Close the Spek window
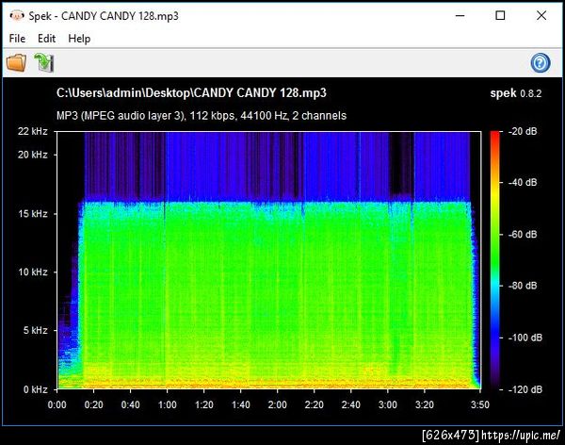This screenshot has width=565, height=445. tap(541, 15)
